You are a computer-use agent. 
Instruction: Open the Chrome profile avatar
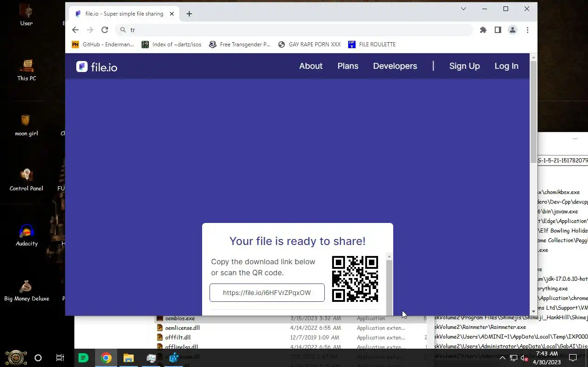click(x=512, y=30)
